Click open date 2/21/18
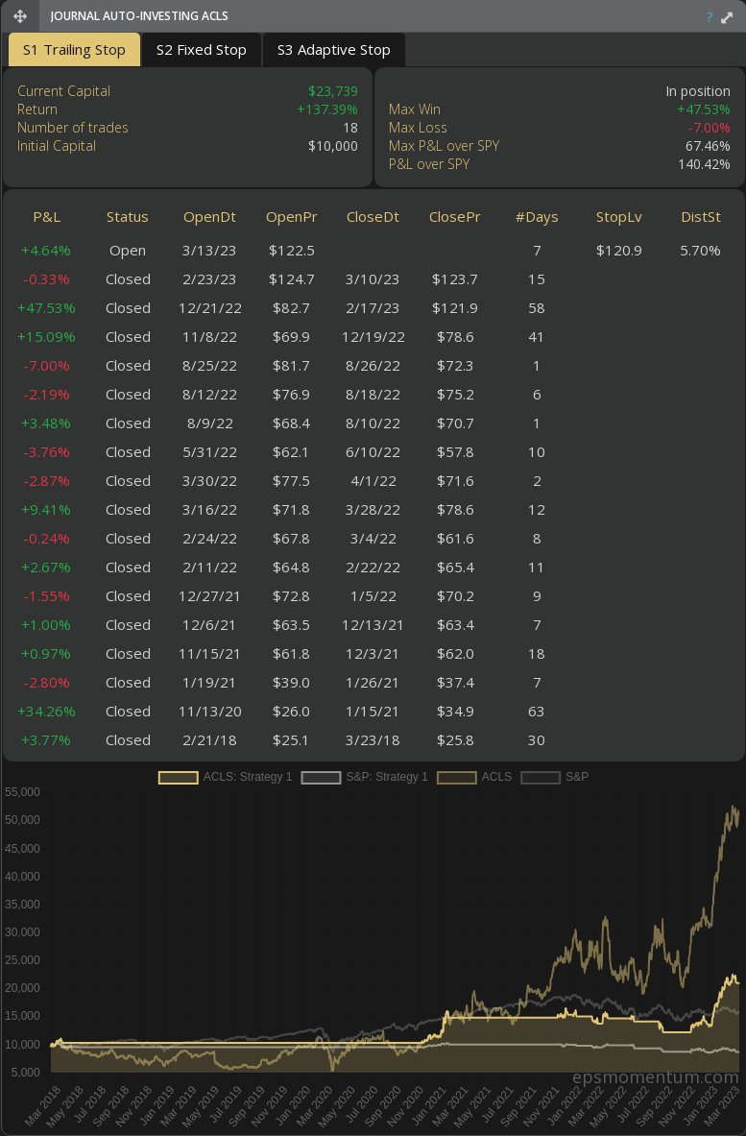746x1136 pixels. click(x=210, y=740)
